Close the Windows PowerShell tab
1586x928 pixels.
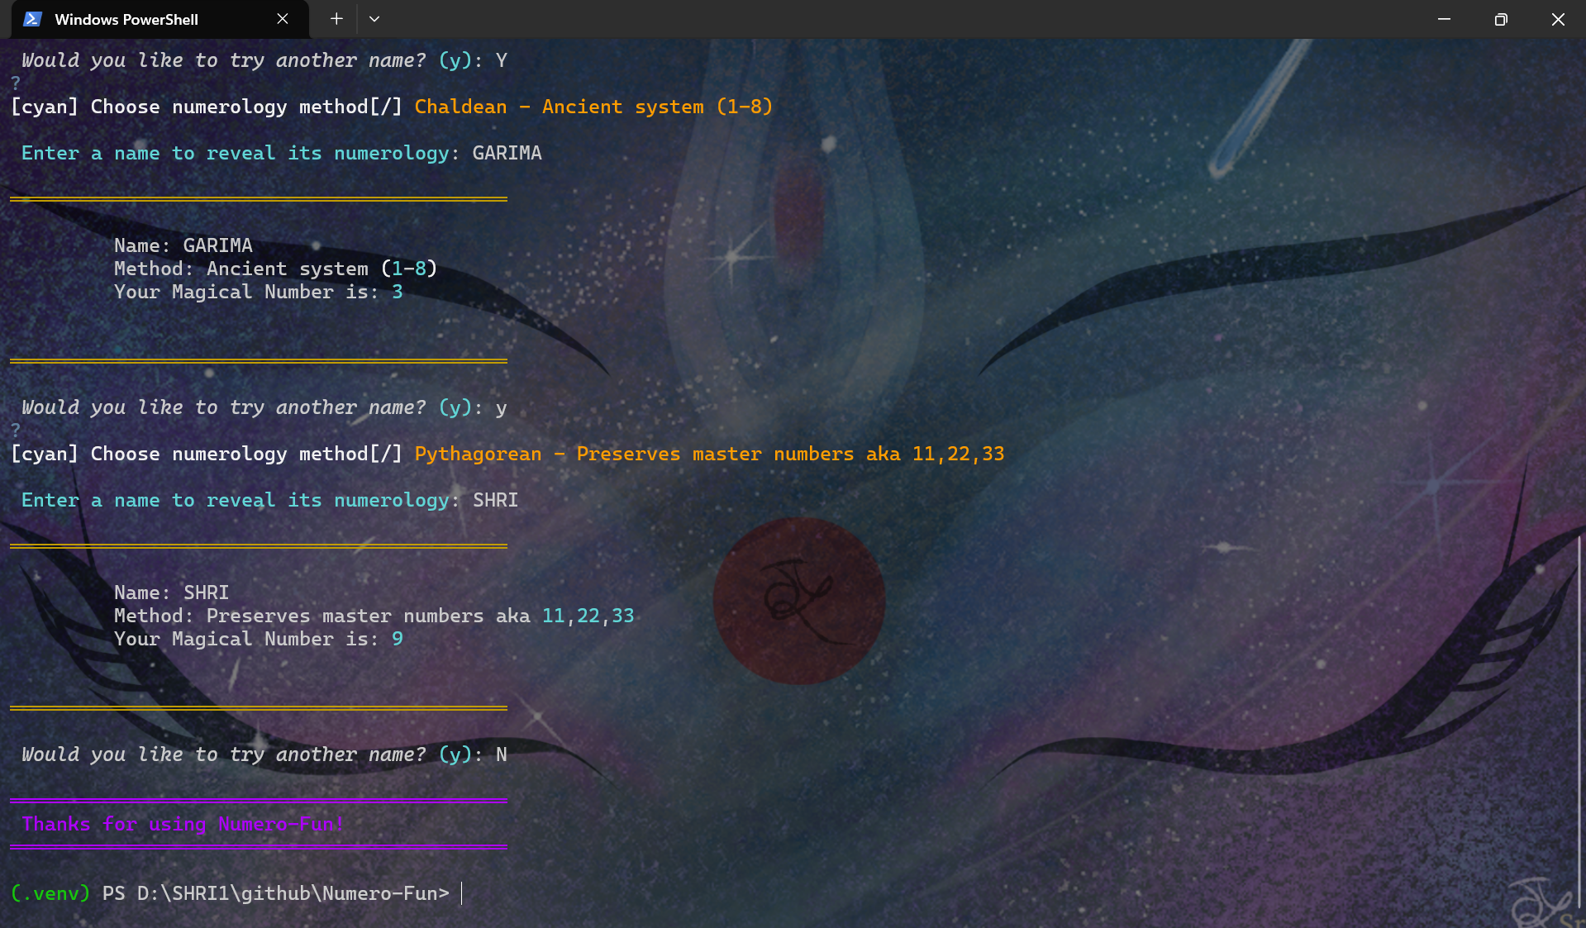point(283,19)
